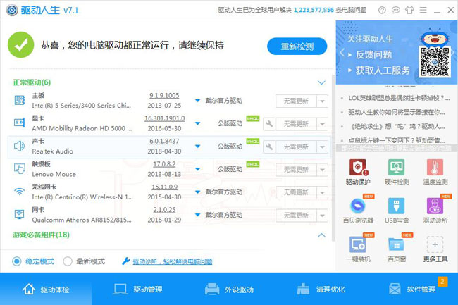Select the 最新模式 radio button

(x=68, y=261)
